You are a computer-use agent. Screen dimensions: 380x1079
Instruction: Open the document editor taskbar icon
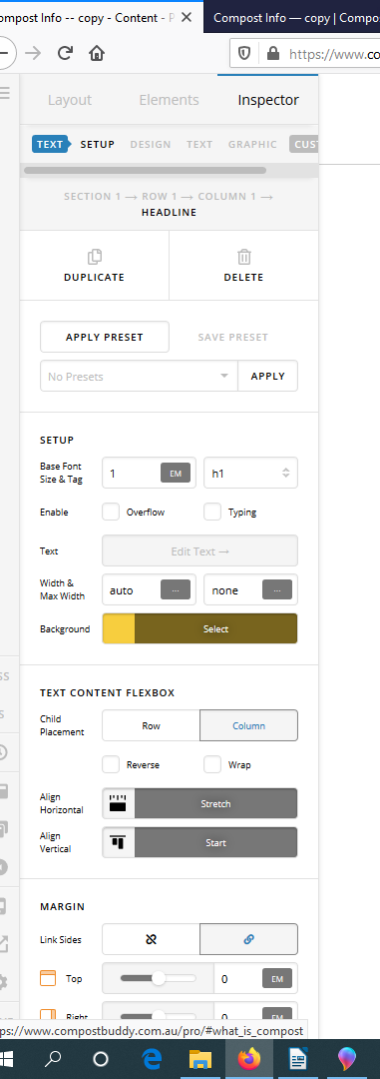click(x=297, y=1059)
